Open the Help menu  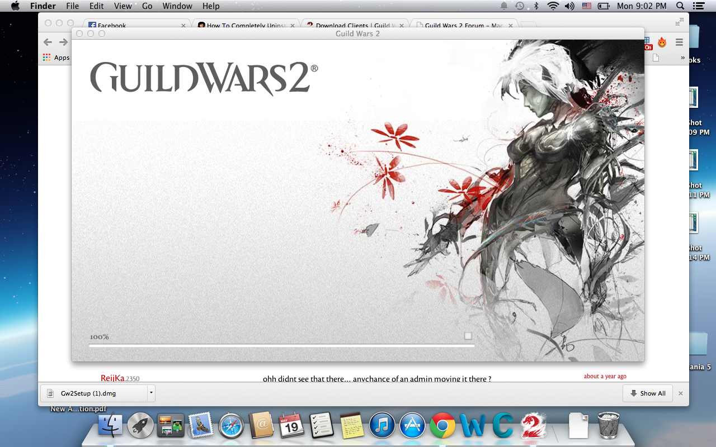211,6
